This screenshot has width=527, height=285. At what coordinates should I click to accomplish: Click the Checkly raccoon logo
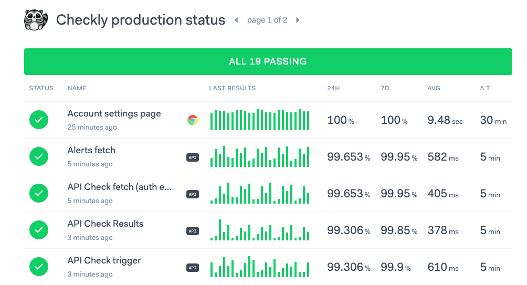[x=36, y=20]
